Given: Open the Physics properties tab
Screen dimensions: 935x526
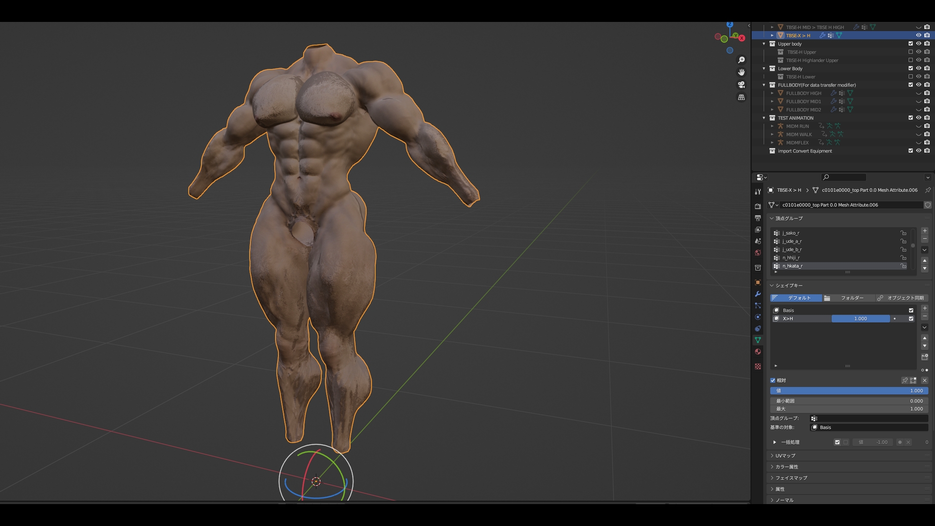Looking at the screenshot, I should (758, 317).
